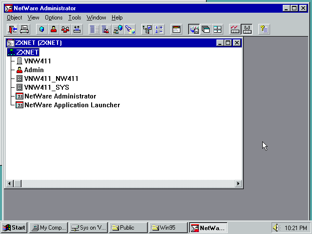Click the speaker volume tray icon
The height and width of the screenshot is (234, 312).
pos(276,228)
